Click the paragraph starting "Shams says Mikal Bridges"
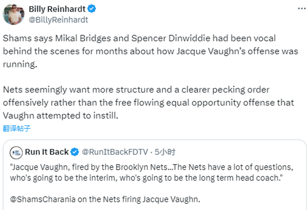This screenshot has width=307, height=210. [x=147, y=52]
